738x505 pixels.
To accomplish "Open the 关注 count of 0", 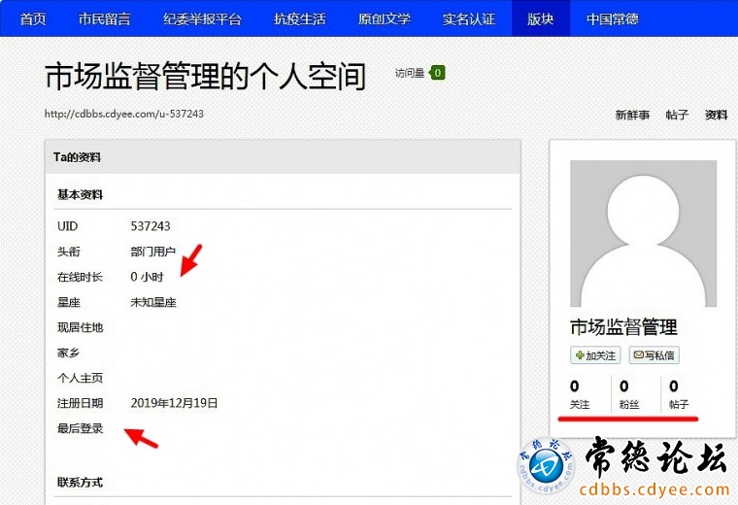I will pos(580,394).
